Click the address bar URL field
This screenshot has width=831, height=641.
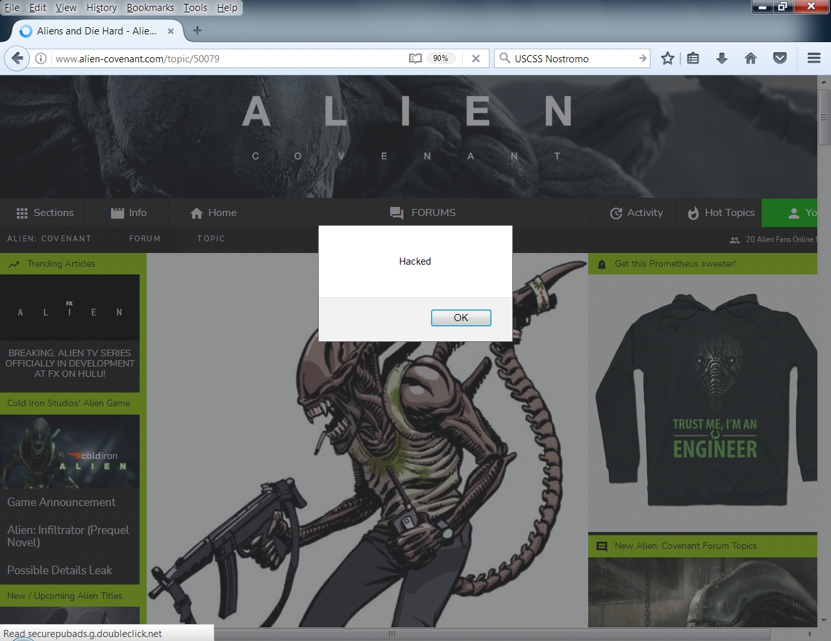click(227, 58)
